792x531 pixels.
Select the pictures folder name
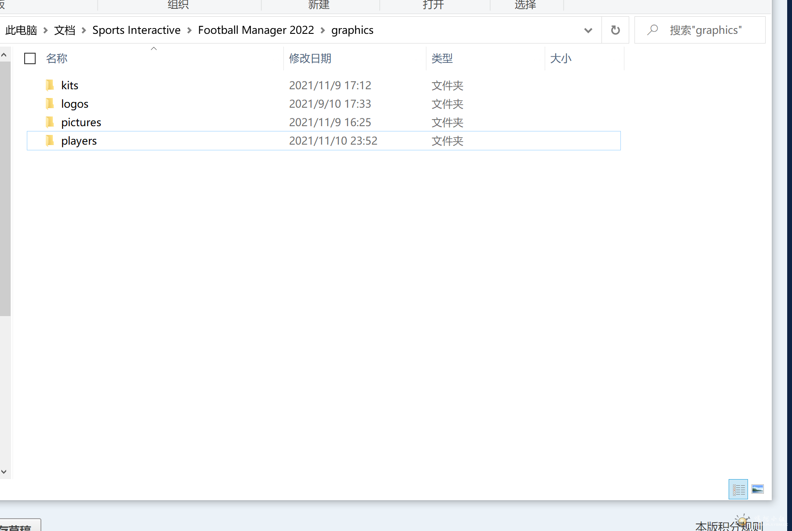pos(81,123)
